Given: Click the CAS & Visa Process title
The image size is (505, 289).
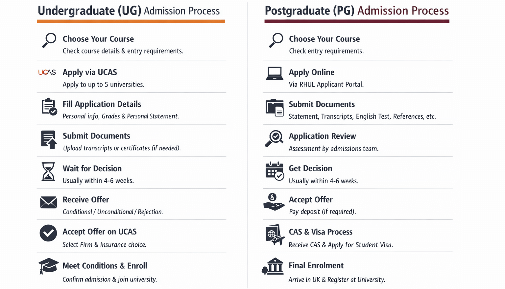Looking at the screenshot, I should pos(321,232).
